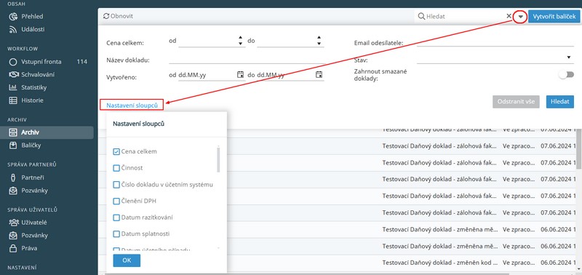Click the Přehled pie chart icon

point(13,16)
